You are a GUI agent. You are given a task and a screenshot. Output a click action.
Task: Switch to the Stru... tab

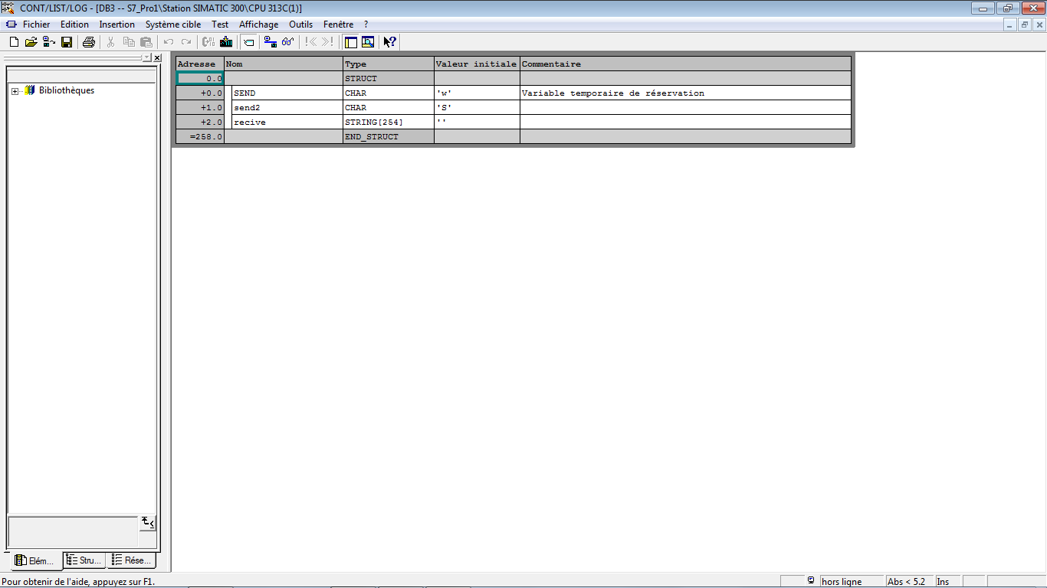click(84, 560)
